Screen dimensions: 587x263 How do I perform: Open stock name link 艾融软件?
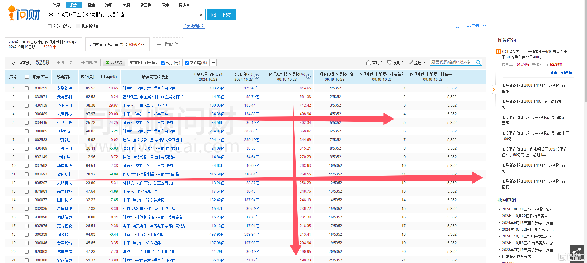64,88
